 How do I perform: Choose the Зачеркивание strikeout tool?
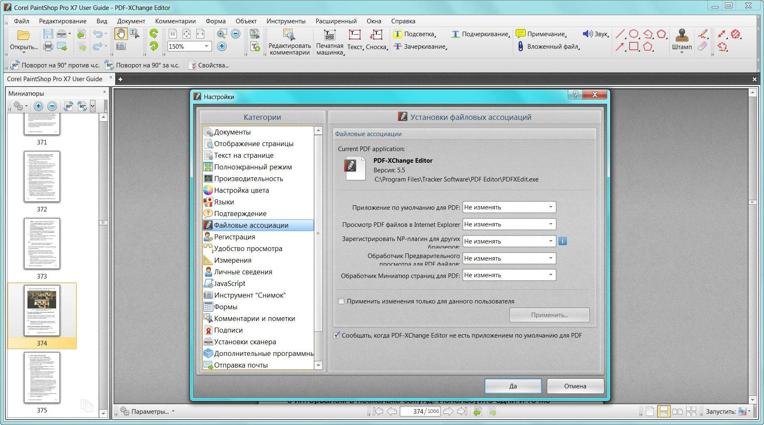point(420,47)
